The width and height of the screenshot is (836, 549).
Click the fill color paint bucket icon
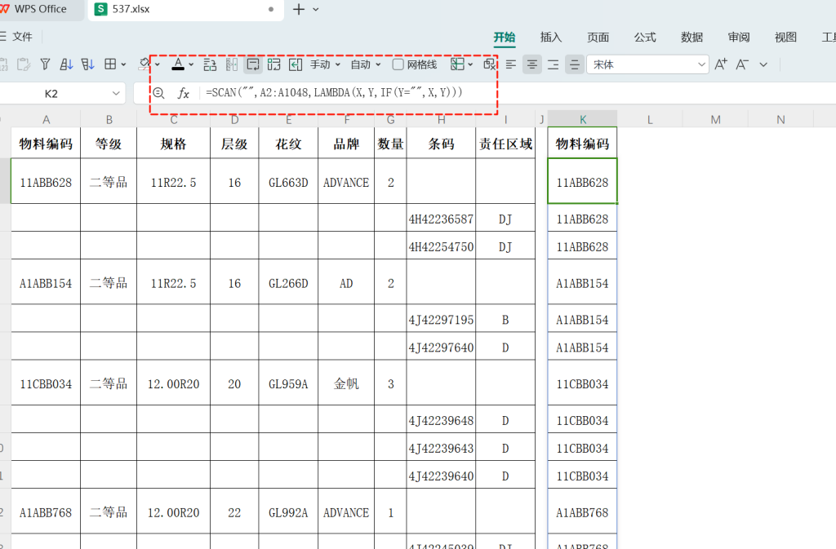(145, 64)
